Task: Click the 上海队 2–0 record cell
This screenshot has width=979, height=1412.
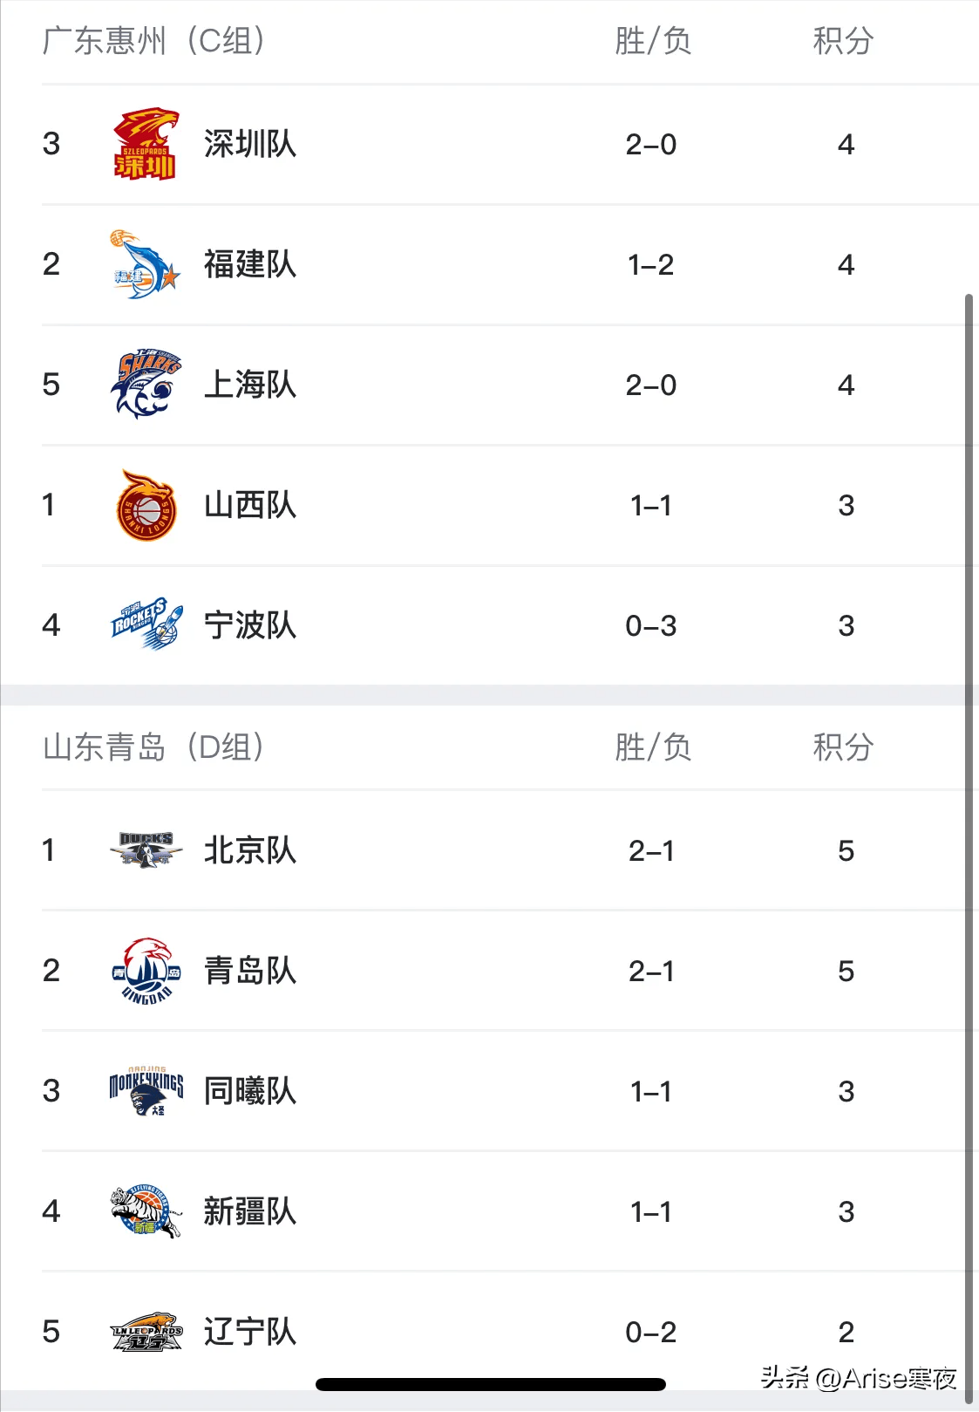Action: pyautogui.click(x=651, y=385)
